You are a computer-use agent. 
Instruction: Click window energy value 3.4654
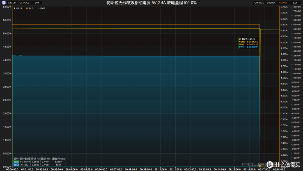coord(46,165)
